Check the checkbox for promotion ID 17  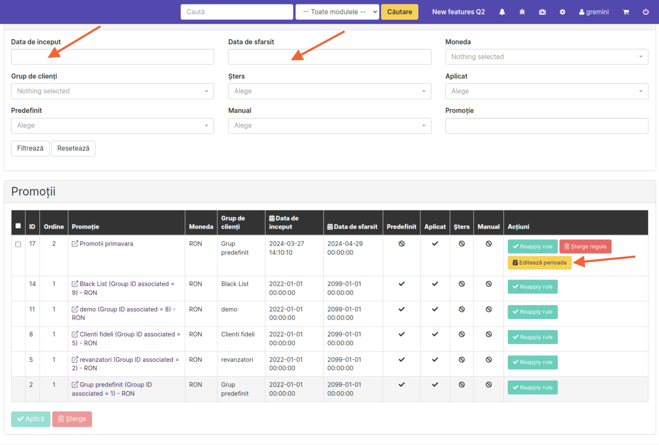18,244
